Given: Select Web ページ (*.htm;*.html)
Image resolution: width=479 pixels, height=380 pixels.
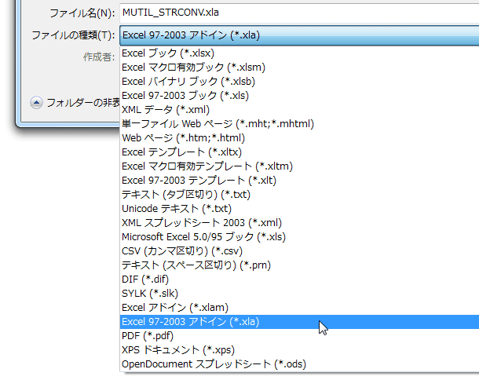Looking at the screenshot, I should coord(299,138).
